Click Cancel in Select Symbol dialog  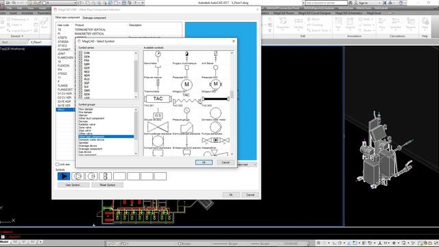pyautogui.click(x=226, y=163)
